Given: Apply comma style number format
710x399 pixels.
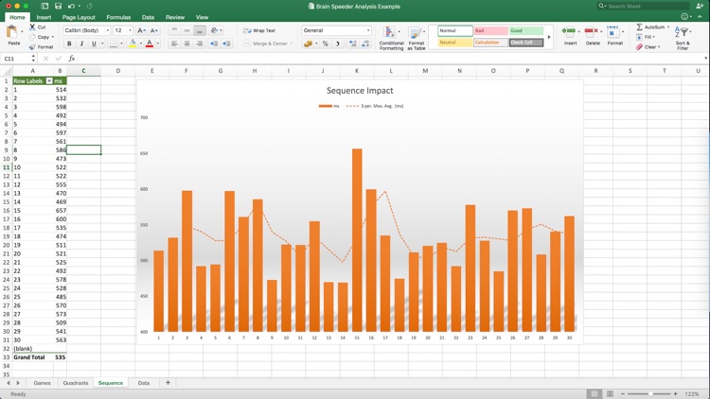Looking at the screenshot, I should click(x=338, y=43).
